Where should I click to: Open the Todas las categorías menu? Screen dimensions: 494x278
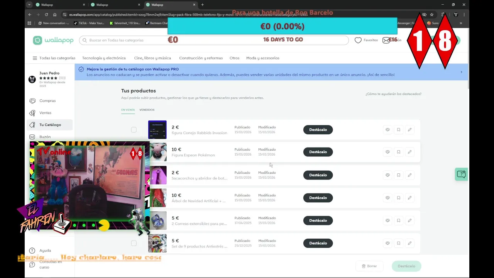pos(54,58)
